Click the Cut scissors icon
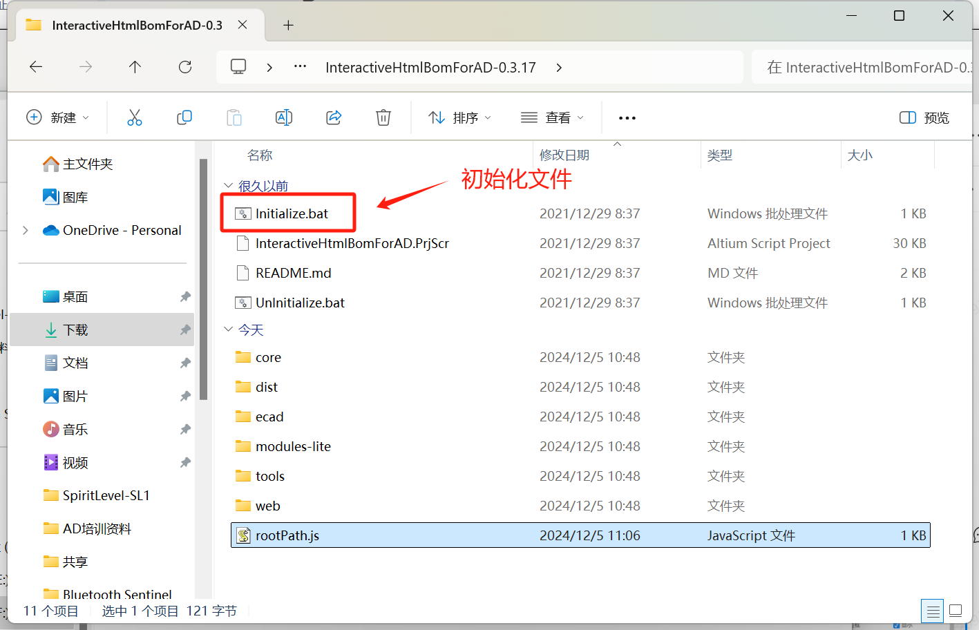Screen dimensions: 979x630 pos(135,117)
